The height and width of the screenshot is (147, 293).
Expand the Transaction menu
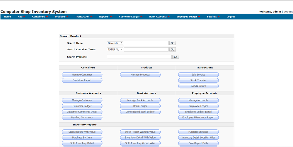point(84,17)
